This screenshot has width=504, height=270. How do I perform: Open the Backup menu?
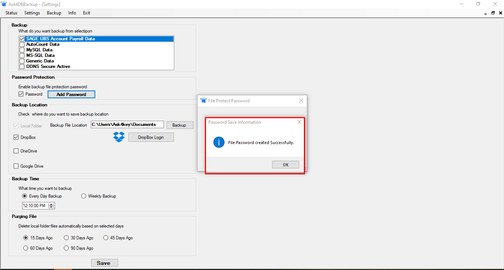coord(54,13)
